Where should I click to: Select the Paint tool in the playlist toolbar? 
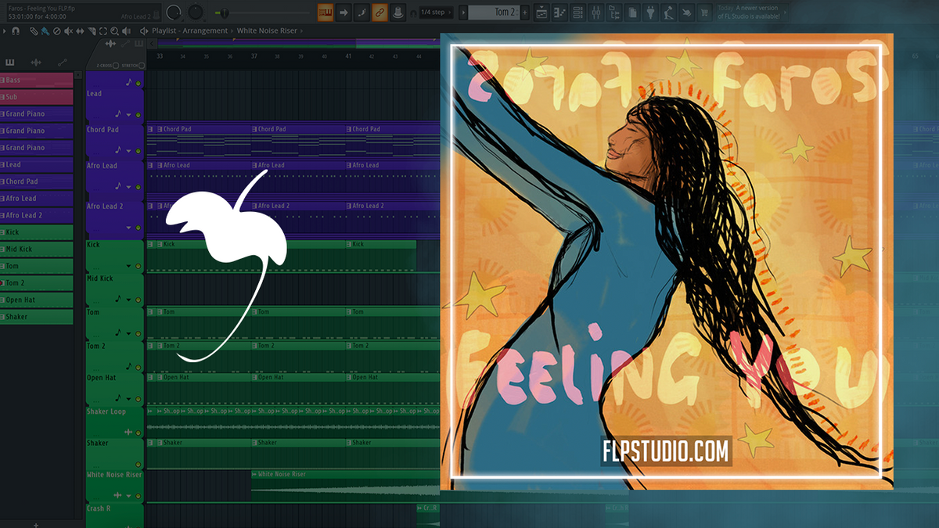(45, 31)
